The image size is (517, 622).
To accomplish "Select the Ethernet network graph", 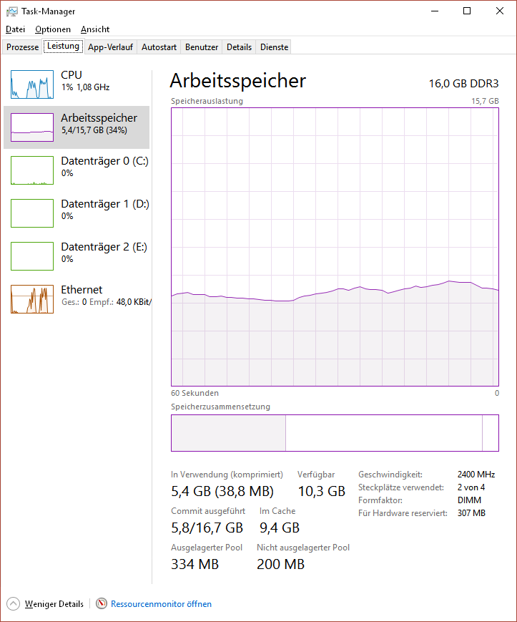I will point(32,299).
